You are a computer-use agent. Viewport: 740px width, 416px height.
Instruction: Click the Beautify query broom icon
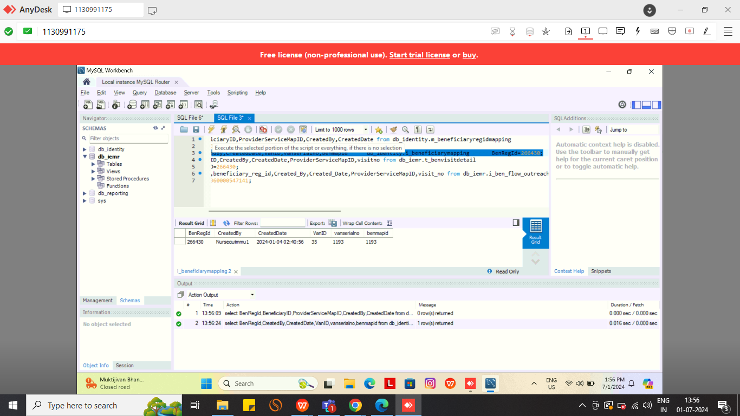pos(393,129)
